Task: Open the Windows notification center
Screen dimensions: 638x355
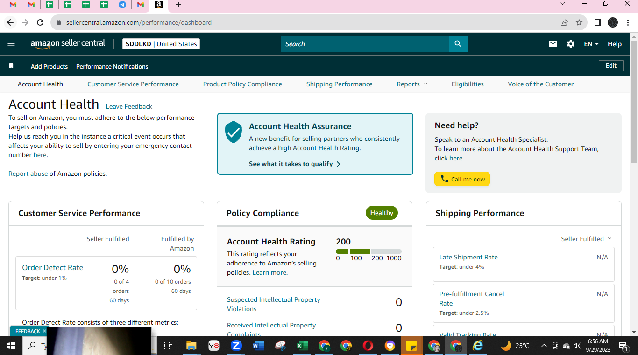Action: coord(623,346)
